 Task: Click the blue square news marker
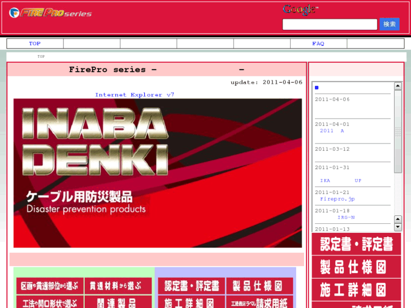point(317,88)
